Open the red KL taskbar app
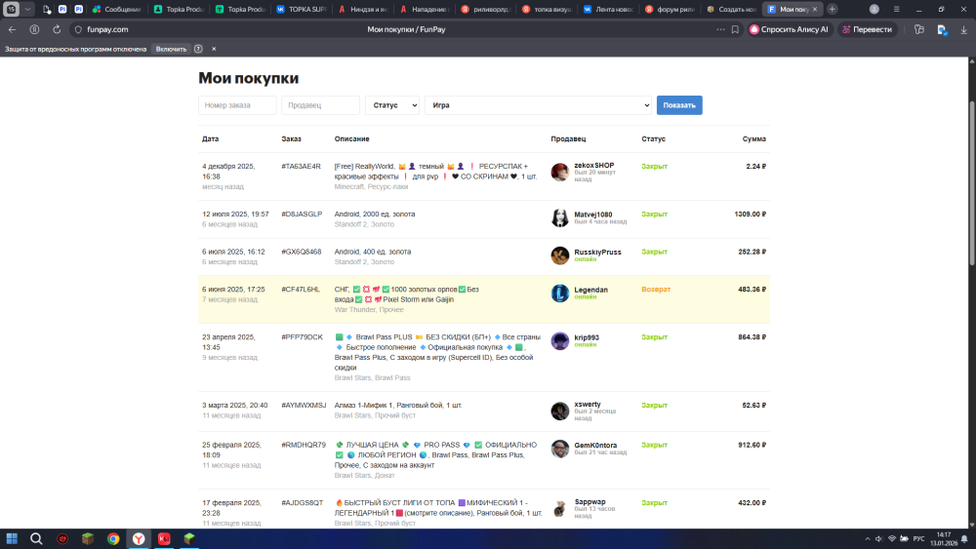 click(164, 538)
